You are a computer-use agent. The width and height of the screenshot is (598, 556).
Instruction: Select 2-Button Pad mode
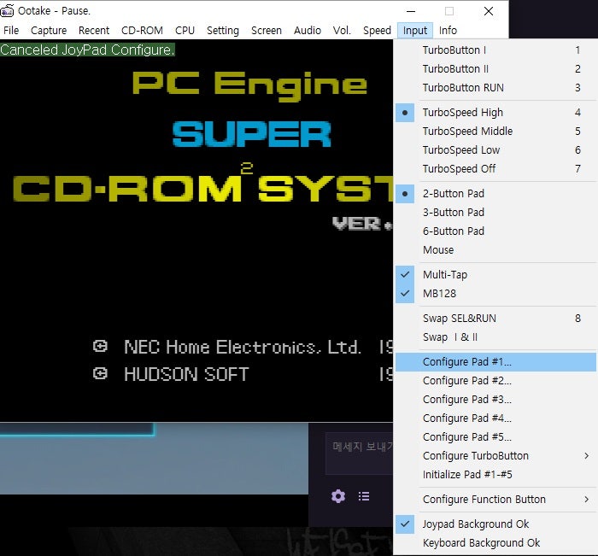click(495, 194)
